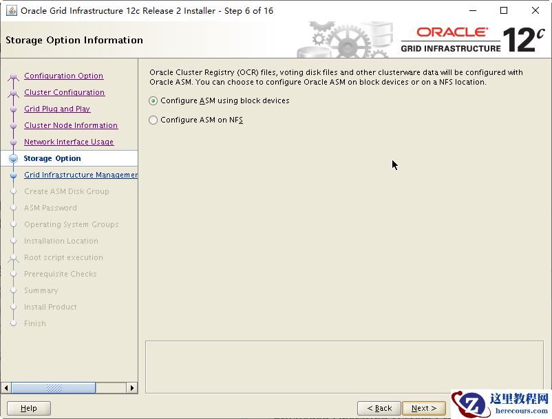The width and height of the screenshot is (552, 419).
Task: Click the disabled Create ASM Disk Group step
Action: click(x=67, y=191)
